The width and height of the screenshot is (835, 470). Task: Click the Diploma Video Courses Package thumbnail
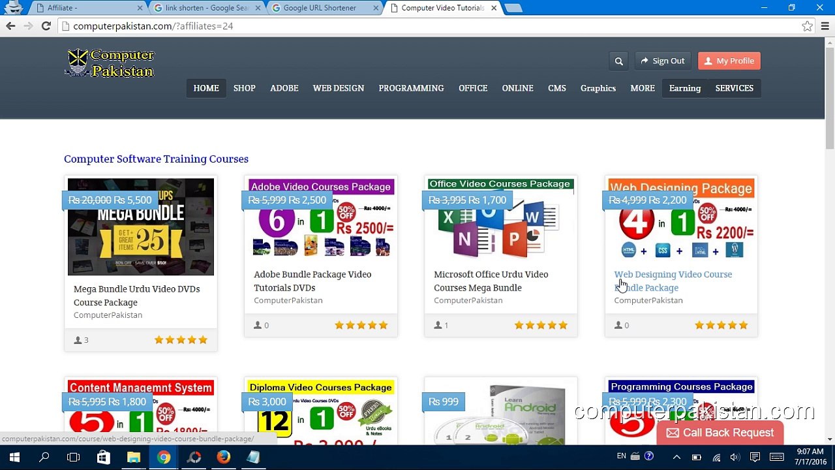pos(321,413)
